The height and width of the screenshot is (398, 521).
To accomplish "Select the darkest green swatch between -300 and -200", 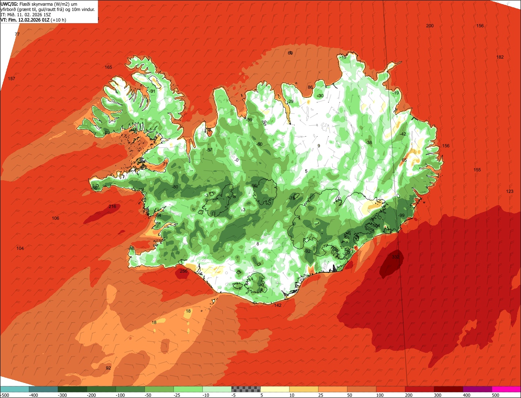I will click(72, 389).
